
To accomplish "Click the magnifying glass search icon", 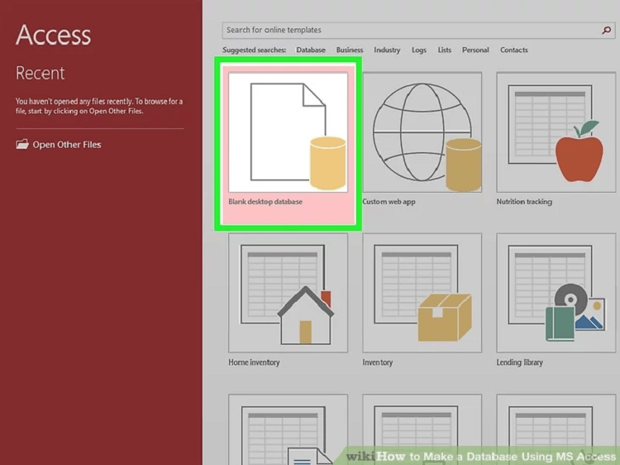I will click(x=607, y=31).
